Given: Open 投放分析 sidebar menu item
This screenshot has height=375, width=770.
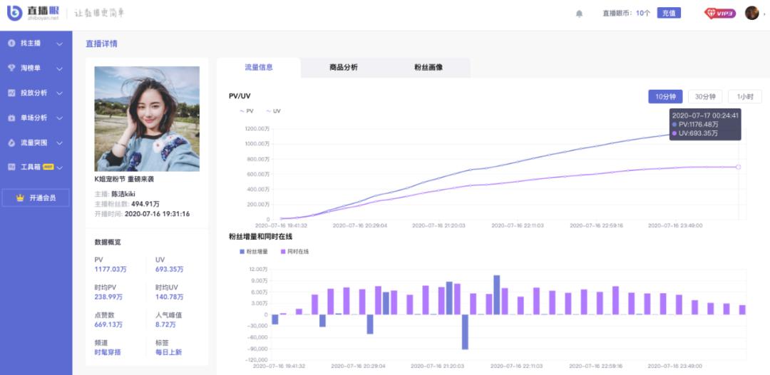Looking at the screenshot, I should 36,93.
